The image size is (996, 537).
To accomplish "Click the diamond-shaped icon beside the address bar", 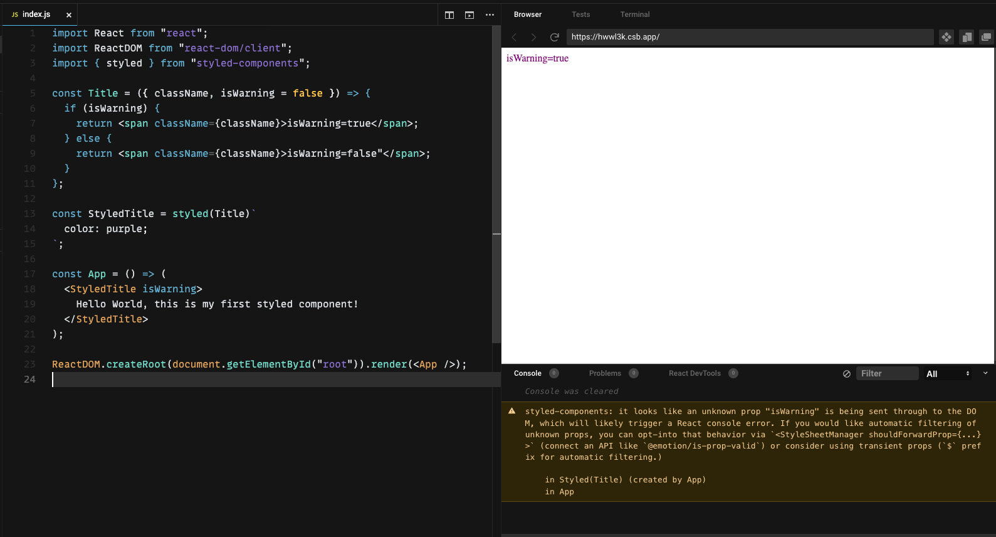I will tap(946, 38).
